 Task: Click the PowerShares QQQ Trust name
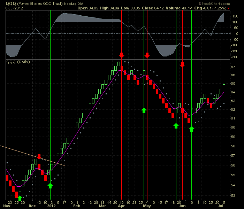(x=40, y=3)
